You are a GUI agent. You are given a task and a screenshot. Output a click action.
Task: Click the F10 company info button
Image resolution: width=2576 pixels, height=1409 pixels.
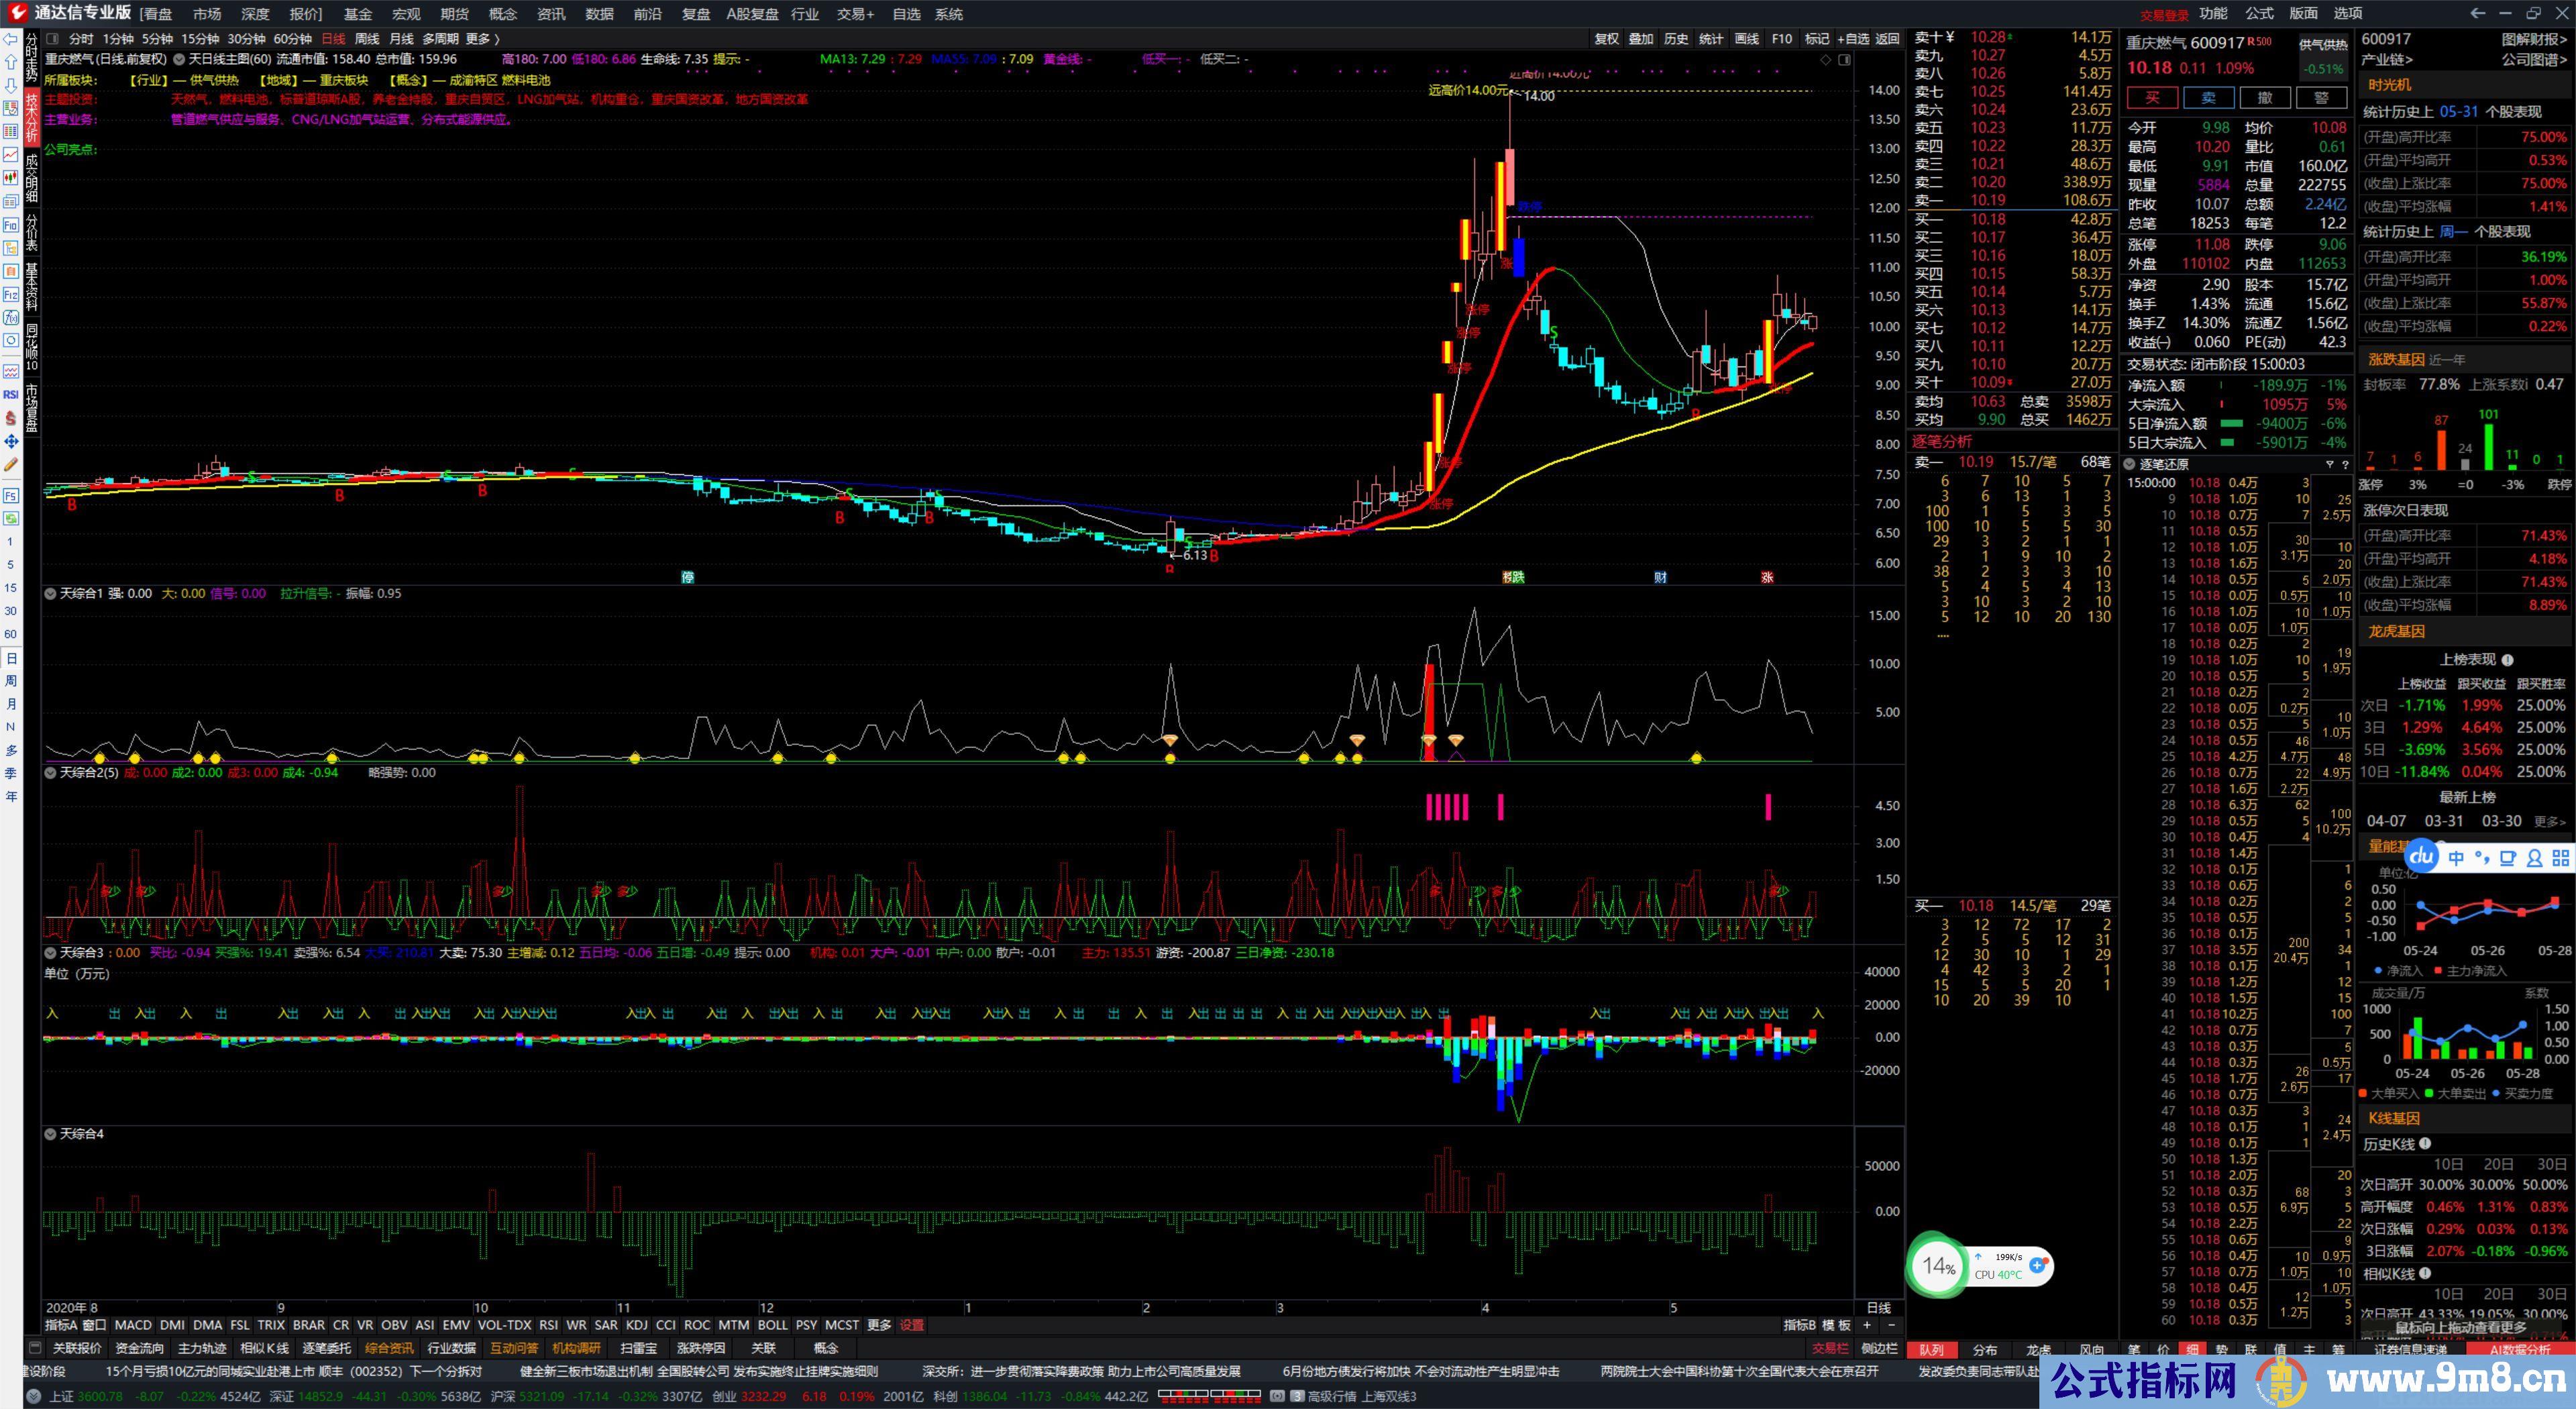point(1782,39)
